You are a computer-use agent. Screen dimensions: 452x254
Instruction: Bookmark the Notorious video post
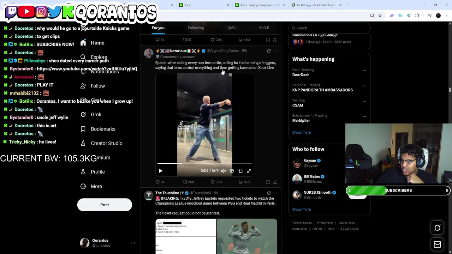coord(268,182)
